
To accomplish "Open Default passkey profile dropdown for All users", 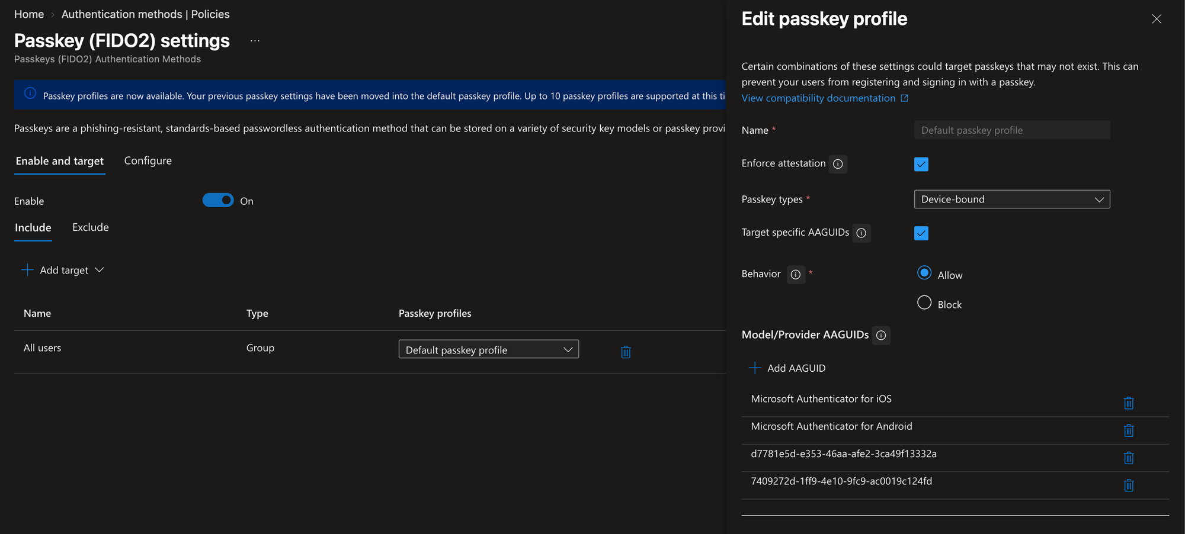I will 489,349.
